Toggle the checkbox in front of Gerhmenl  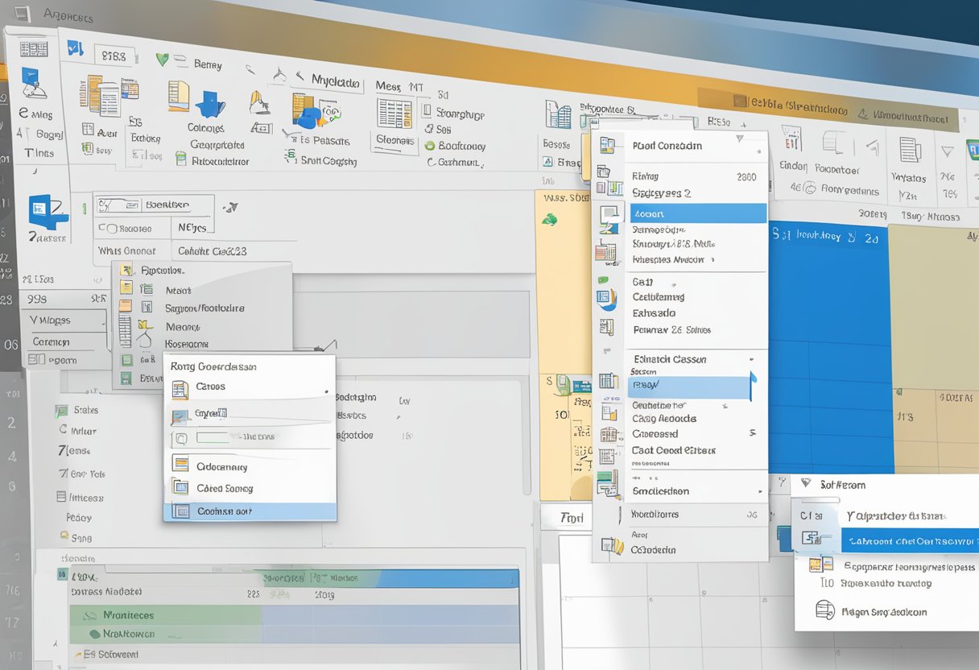(431, 162)
